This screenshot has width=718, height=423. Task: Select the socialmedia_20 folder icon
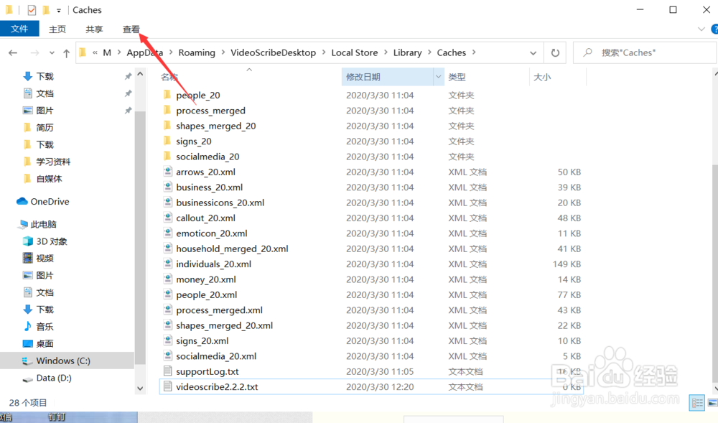167,156
